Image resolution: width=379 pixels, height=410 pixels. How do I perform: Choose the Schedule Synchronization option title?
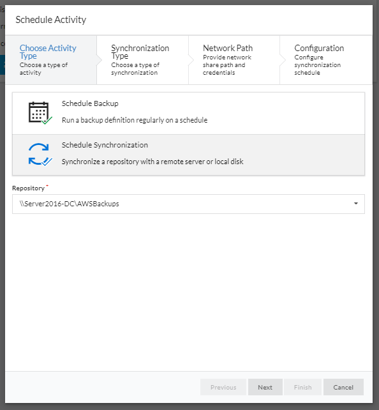pyautogui.click(x=105, y=145)
